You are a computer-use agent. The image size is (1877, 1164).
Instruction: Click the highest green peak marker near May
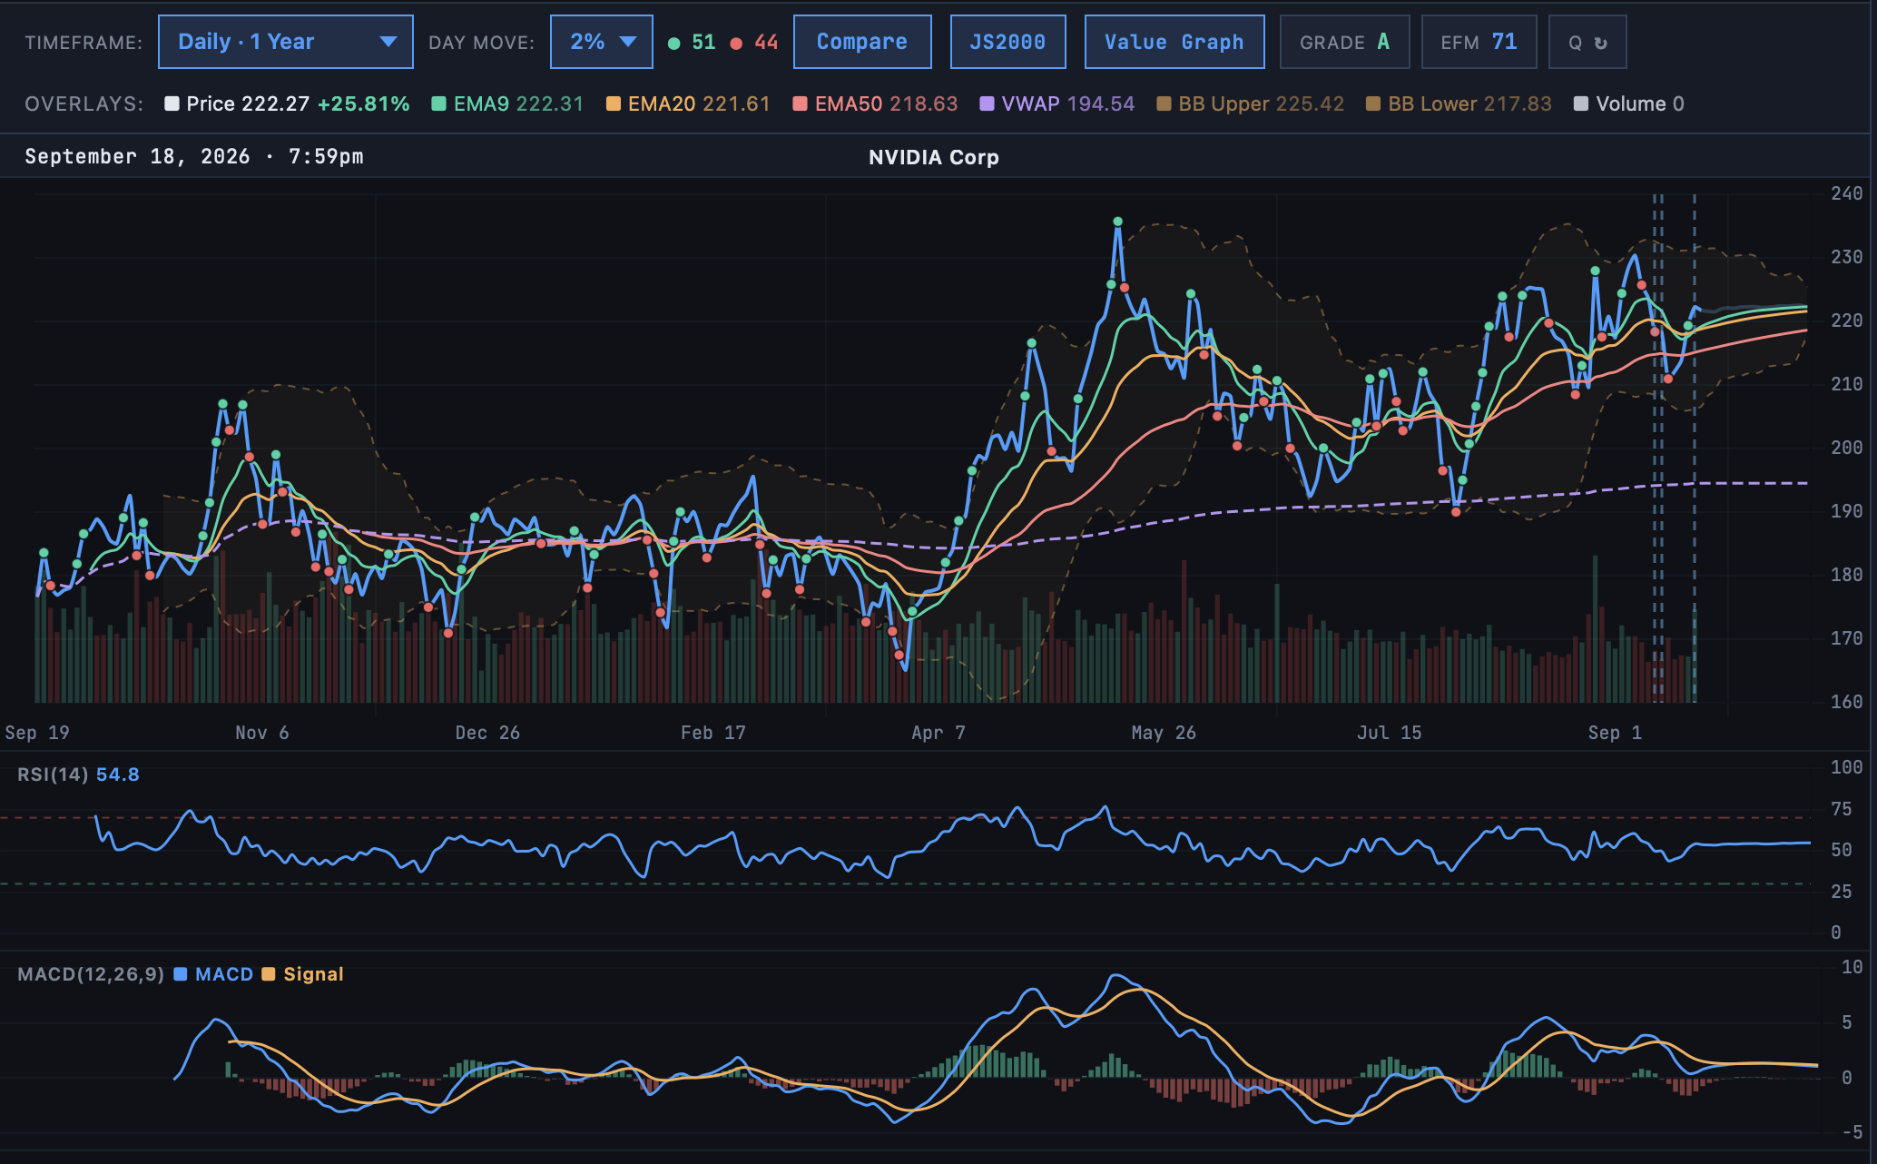[1118, 222]
